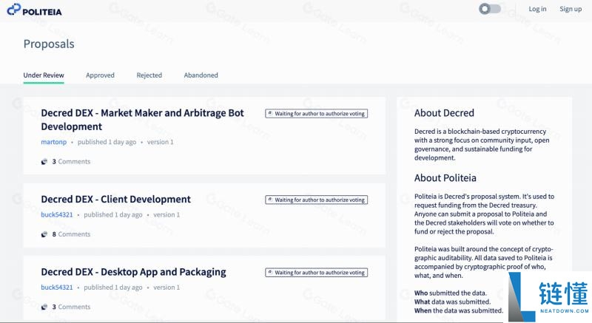
Task: Click the POLITEIA wordmark text
Action: 42,12
